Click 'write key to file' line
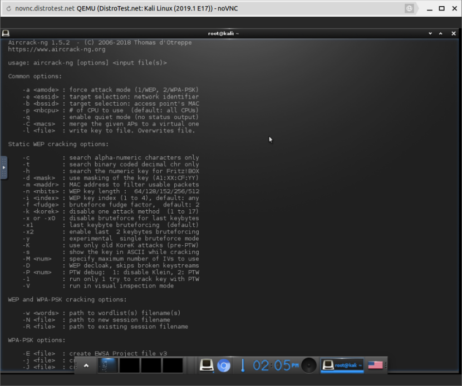 (109, 131)
